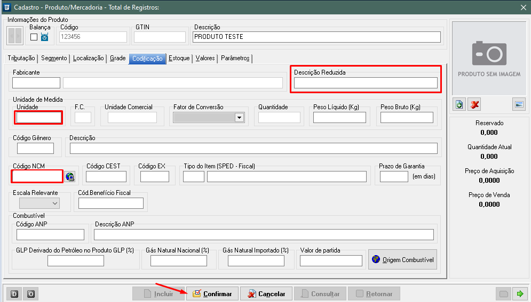Open the Estoque tab

pos(179,59)
